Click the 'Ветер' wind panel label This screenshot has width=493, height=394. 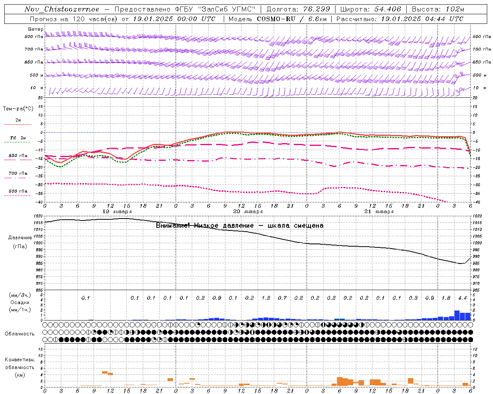[36, 29]
